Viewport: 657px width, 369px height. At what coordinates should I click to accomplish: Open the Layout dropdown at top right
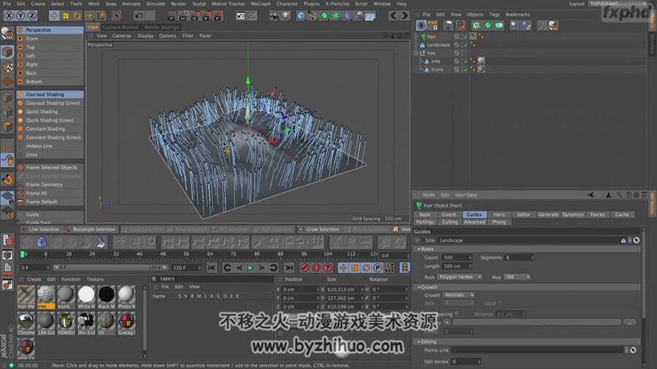click(618, 4)
